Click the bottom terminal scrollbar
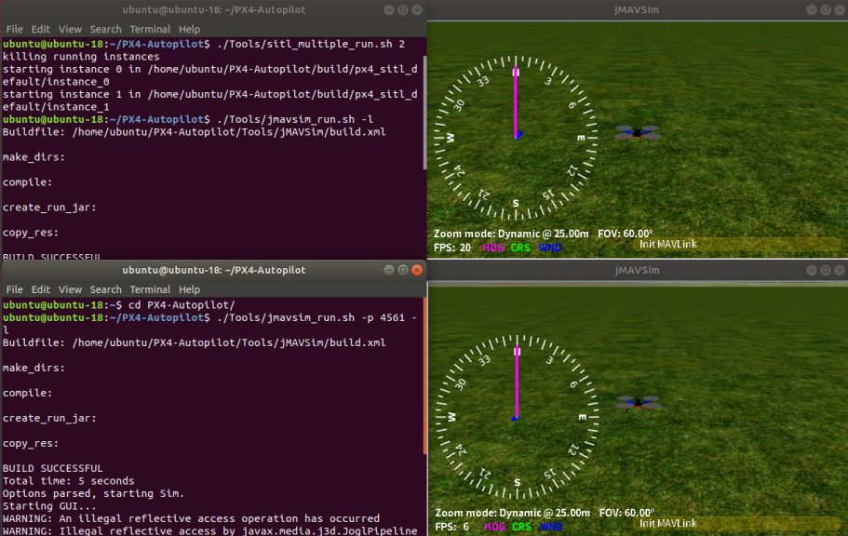Viewport: 848px width, 536px height. pos(424,376)
